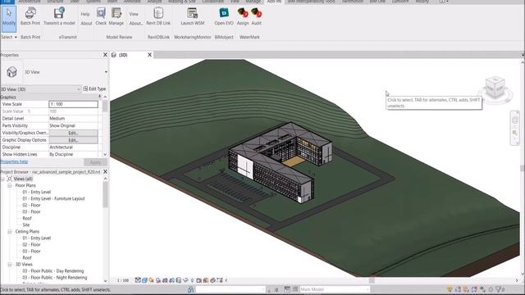Screen dimensions: 525x295
Task: Open the Collaborate ribbon tab
Action: [x=213, y=2]
